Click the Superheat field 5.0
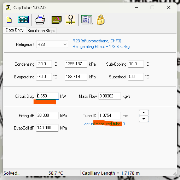Image resolution: width=180 pixels, height=180 pixels. coord(136,77)
